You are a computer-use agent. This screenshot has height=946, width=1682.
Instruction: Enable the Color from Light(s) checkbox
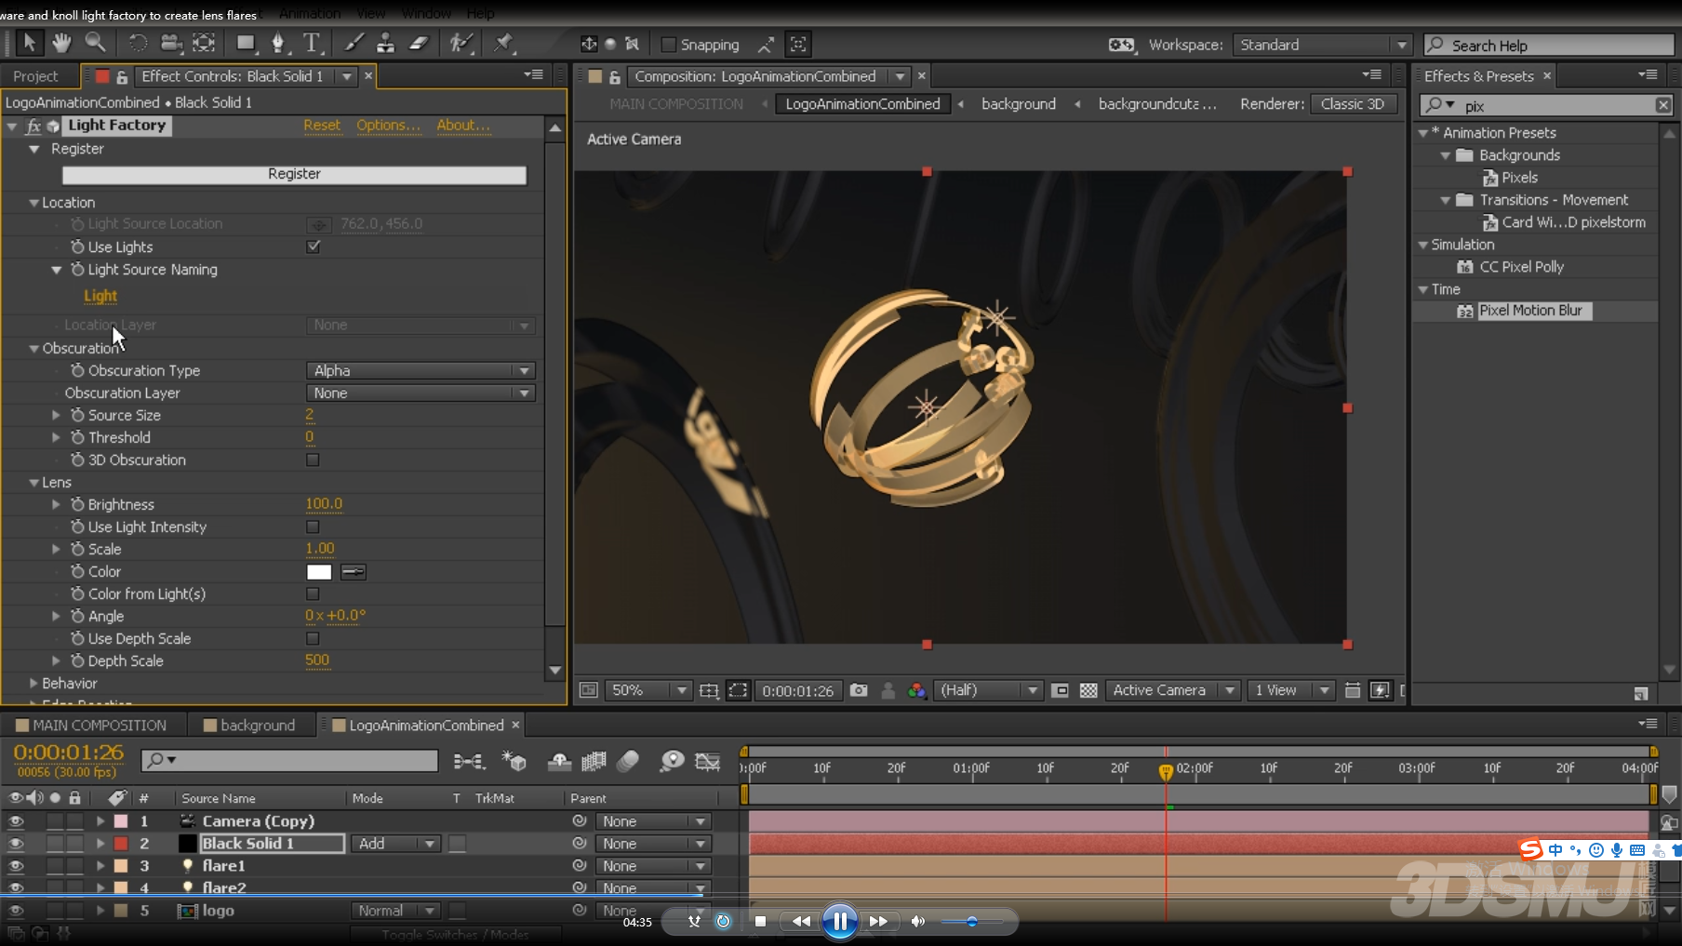pos(313,593)
